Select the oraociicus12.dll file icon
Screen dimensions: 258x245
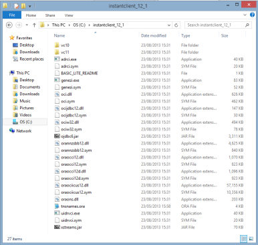point(57,185)
